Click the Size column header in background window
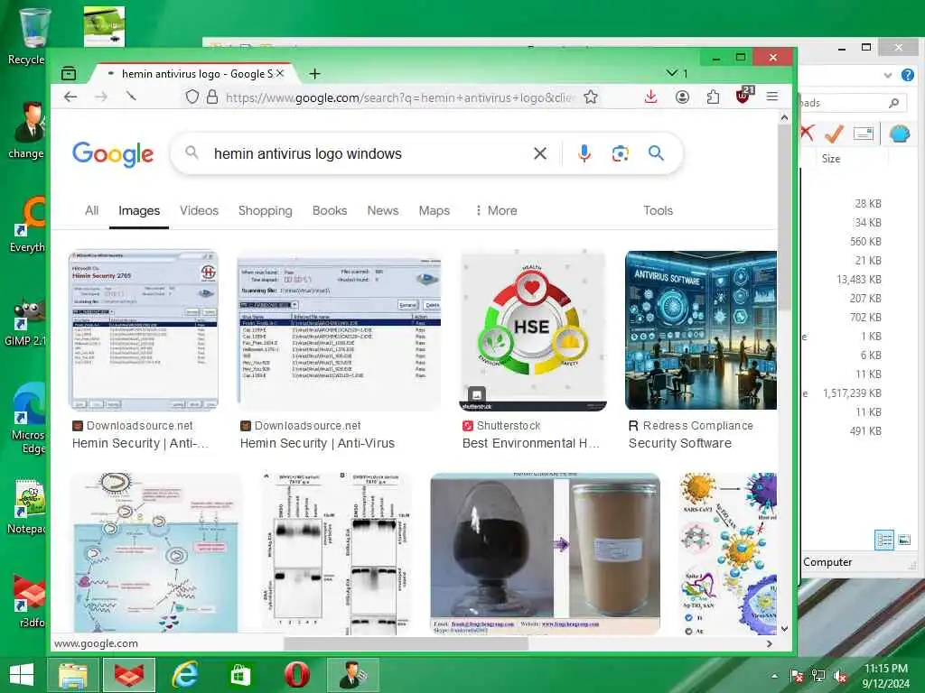 831,159
